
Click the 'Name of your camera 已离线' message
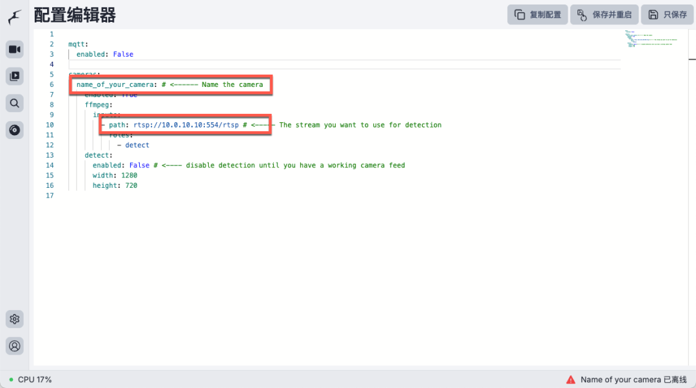[633, 380]
